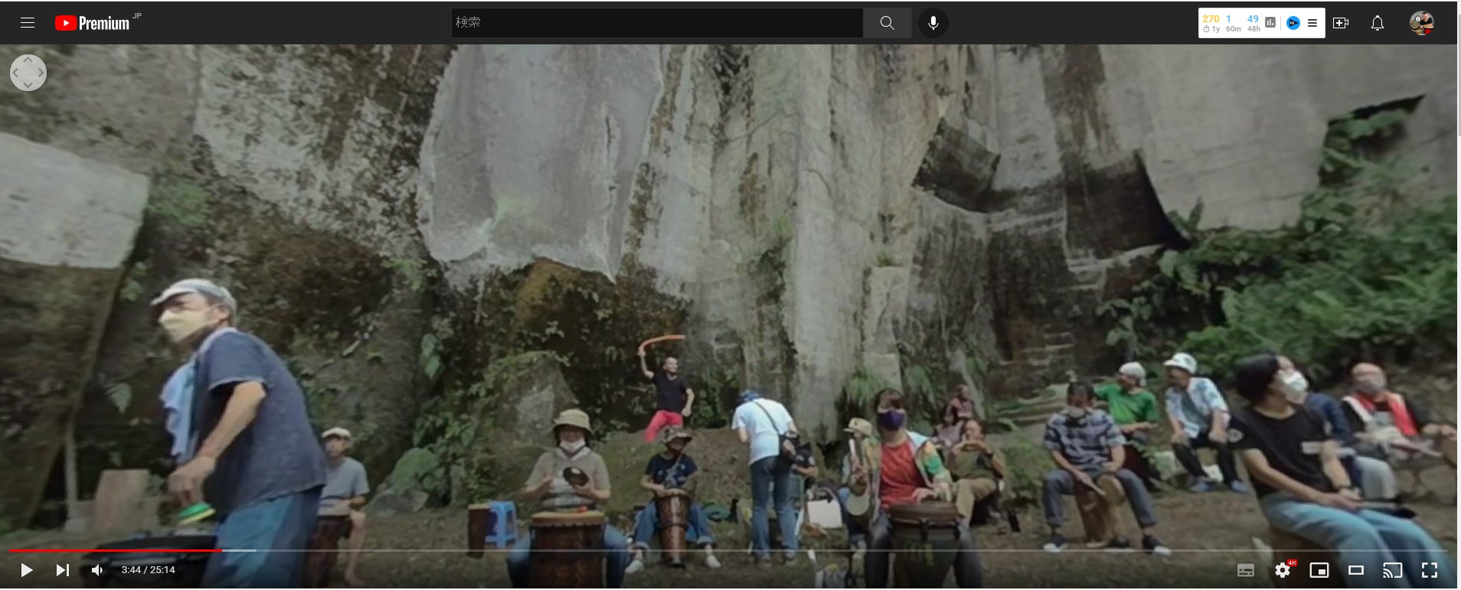Open the 4K settings gear menu
Screen dimensions: 1461x590
[x=1283, y=570]
